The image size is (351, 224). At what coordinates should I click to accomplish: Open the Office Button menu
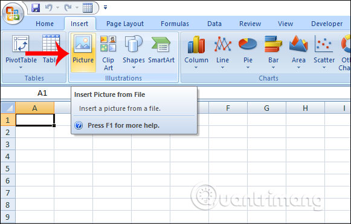click(13, 14)
